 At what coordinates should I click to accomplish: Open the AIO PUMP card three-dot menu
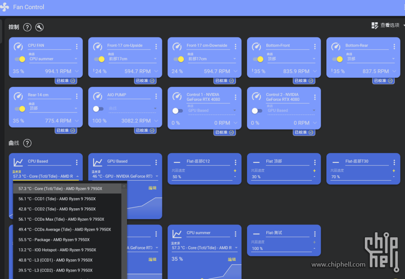pos(156,96)
